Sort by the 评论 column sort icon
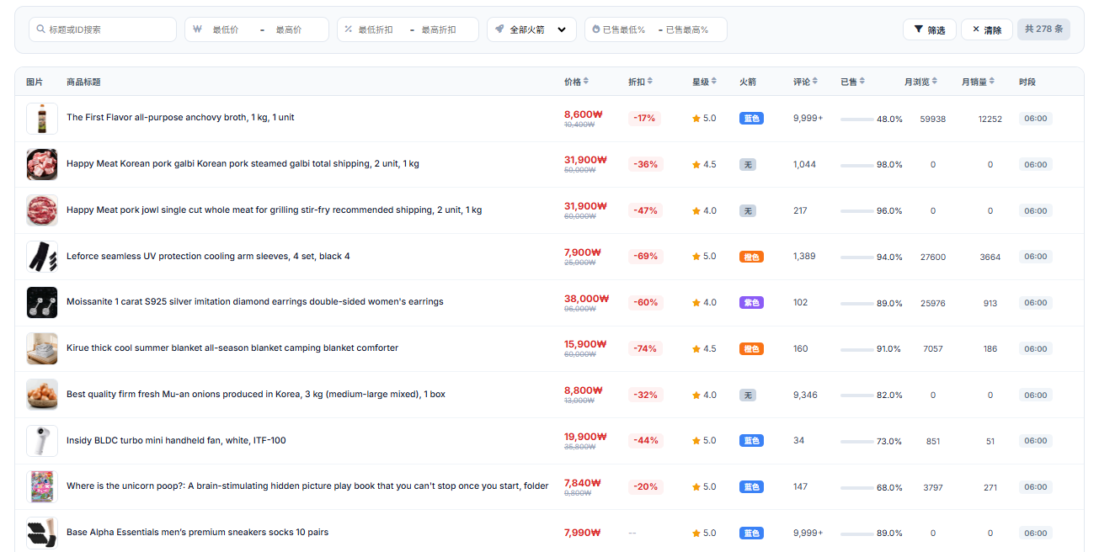 815,82
